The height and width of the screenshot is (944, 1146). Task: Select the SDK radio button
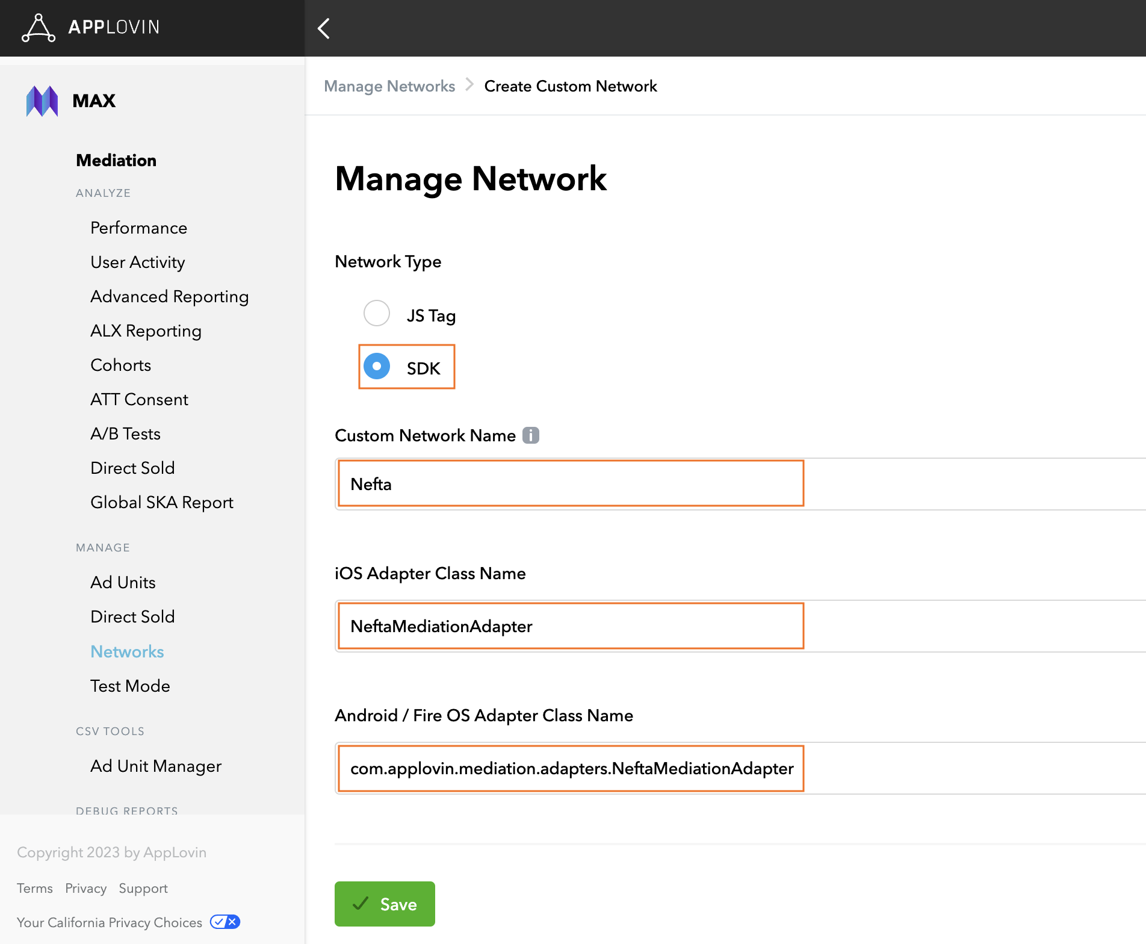point(377,366)
